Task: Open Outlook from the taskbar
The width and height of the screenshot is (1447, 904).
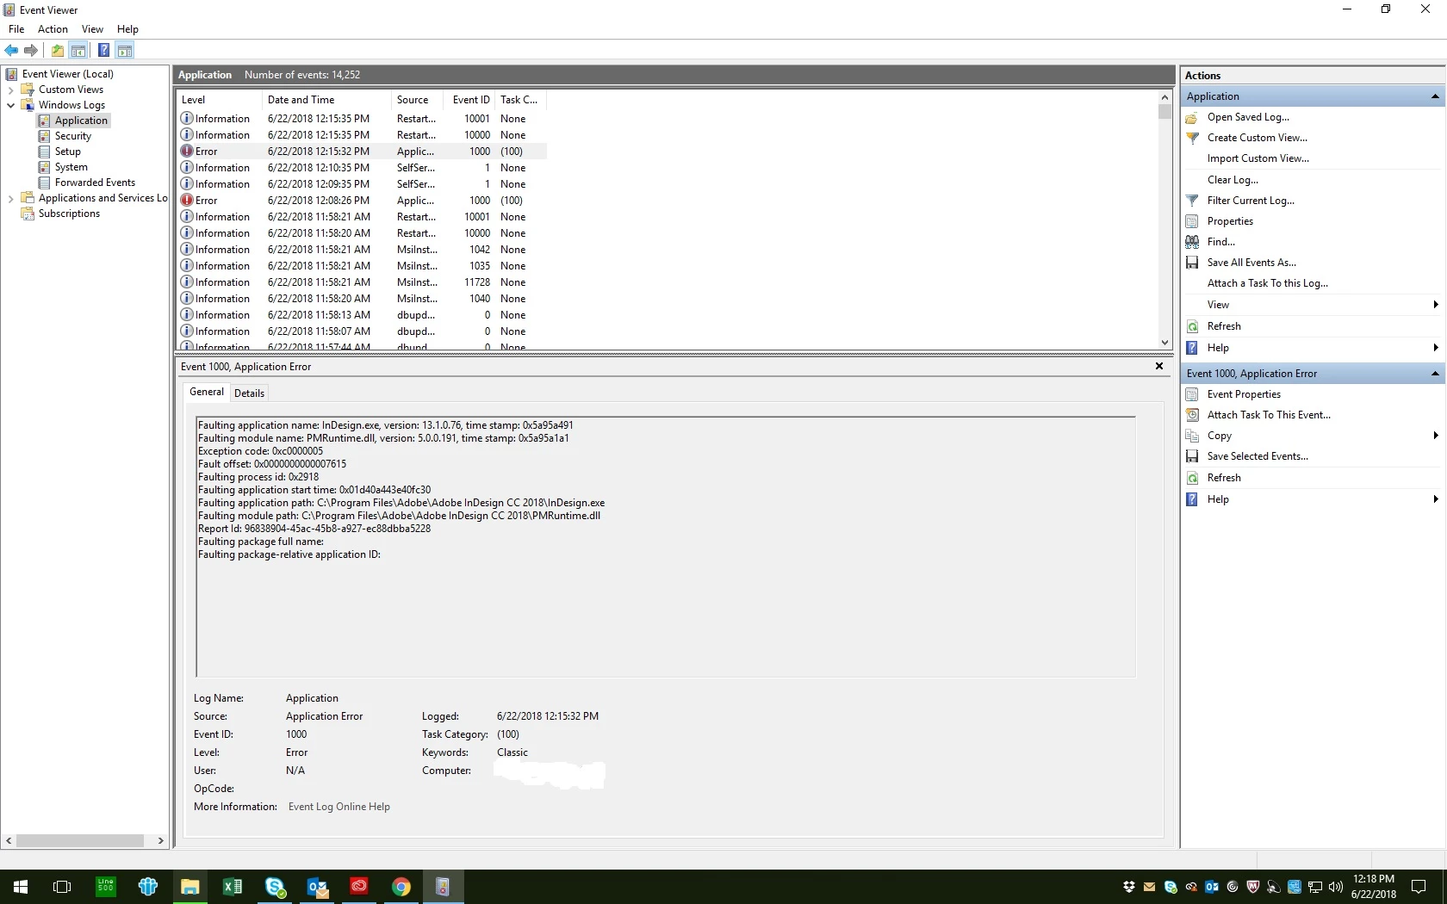Action: coord(317,887)
